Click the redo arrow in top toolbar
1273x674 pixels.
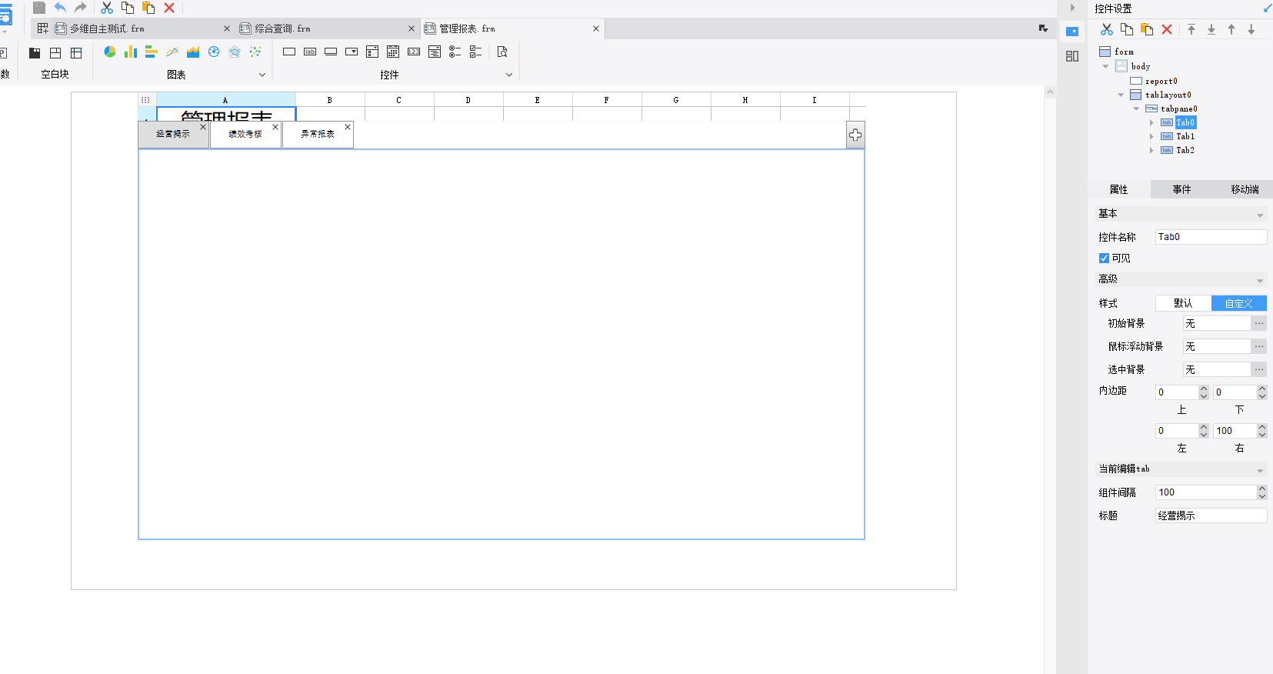tap(81, 8)
